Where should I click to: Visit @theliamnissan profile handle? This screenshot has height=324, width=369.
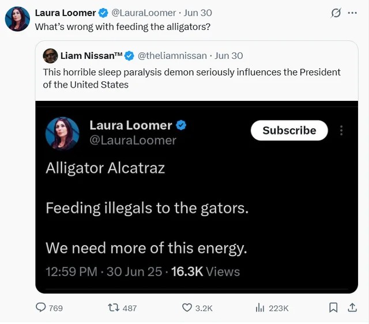173,56
